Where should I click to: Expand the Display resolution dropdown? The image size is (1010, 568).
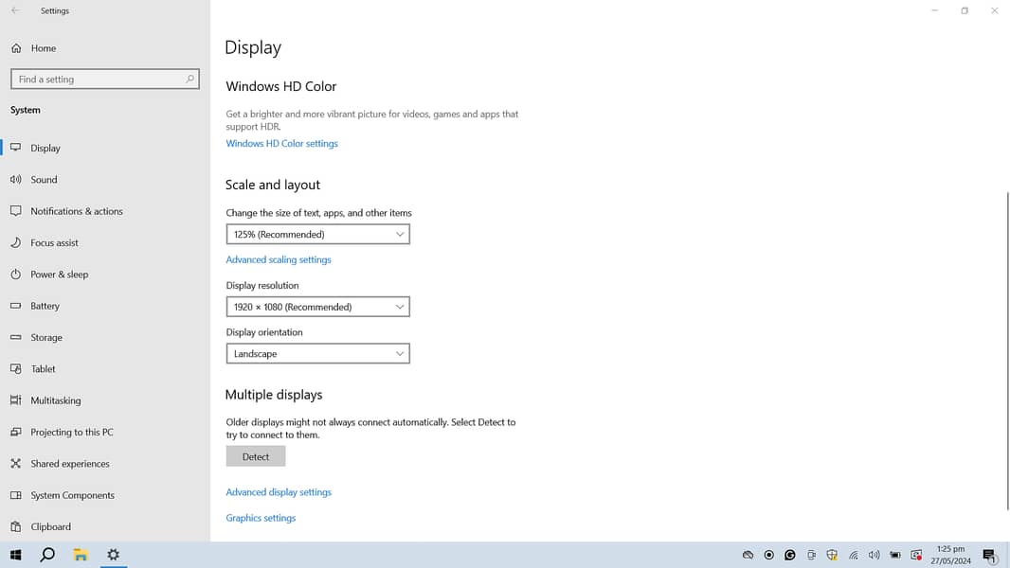317,307
